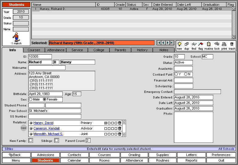Lock the record with the lock icon
The width and height of the screenshot is (238, 165).
[217, 44]
